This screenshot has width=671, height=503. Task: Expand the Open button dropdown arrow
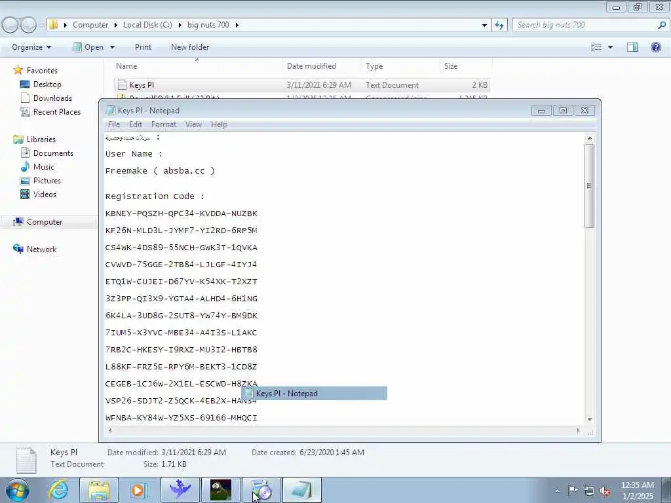point(112,47)
